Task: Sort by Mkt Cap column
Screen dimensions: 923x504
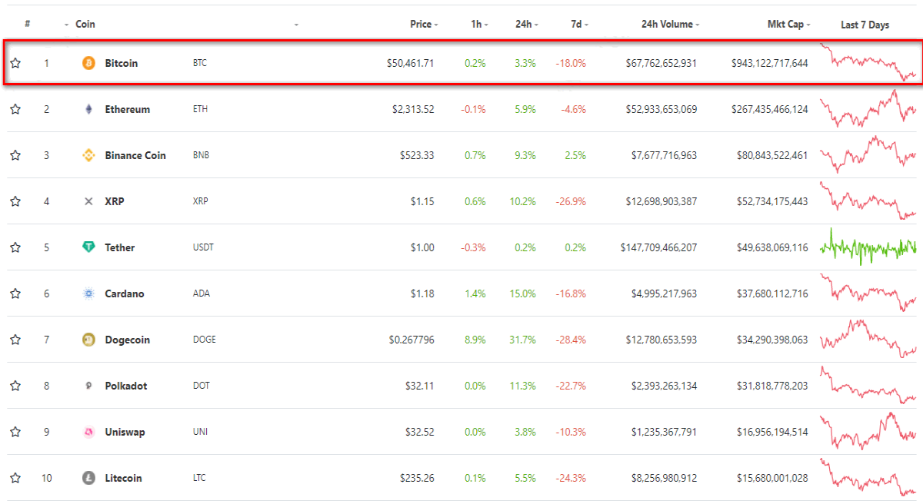Action: [x=788, y=25]
